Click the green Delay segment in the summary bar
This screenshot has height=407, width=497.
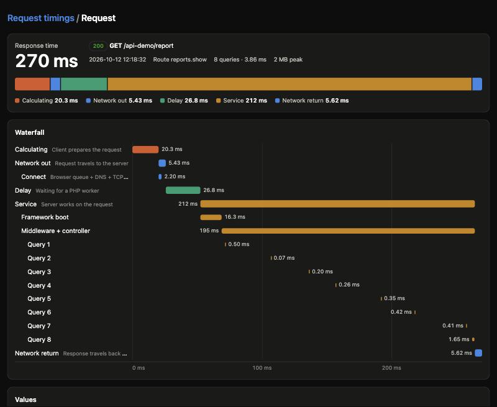click(84, 84)
